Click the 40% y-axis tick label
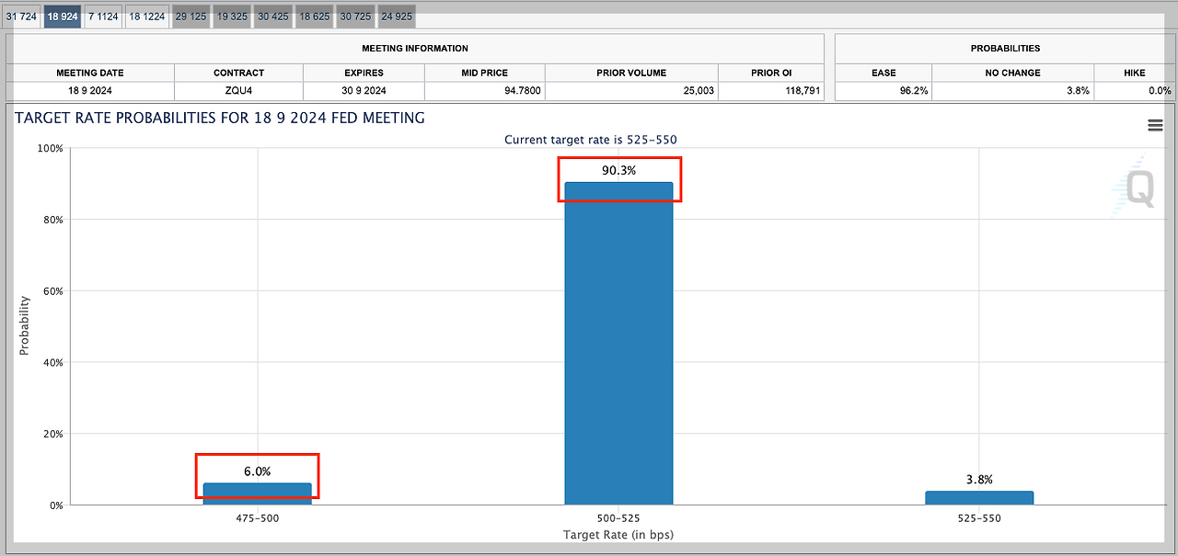This screenshot has height=556, width=1178. click(52, 362)
